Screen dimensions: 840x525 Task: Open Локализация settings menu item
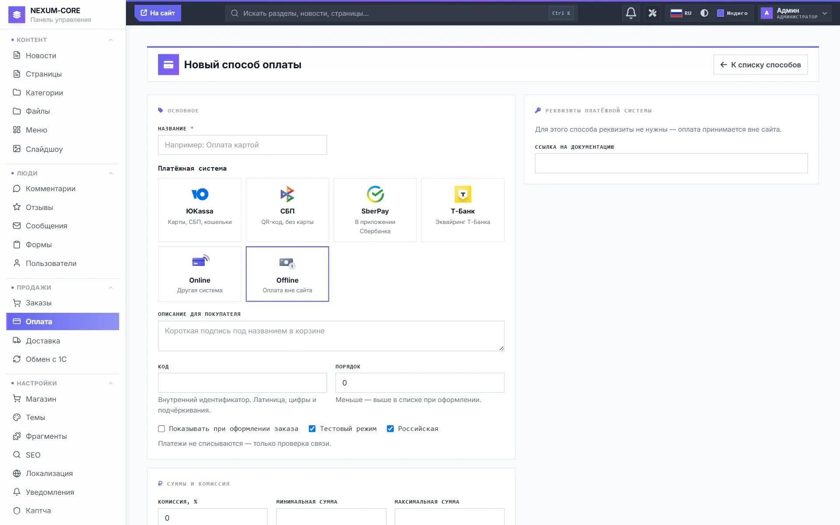63,473
